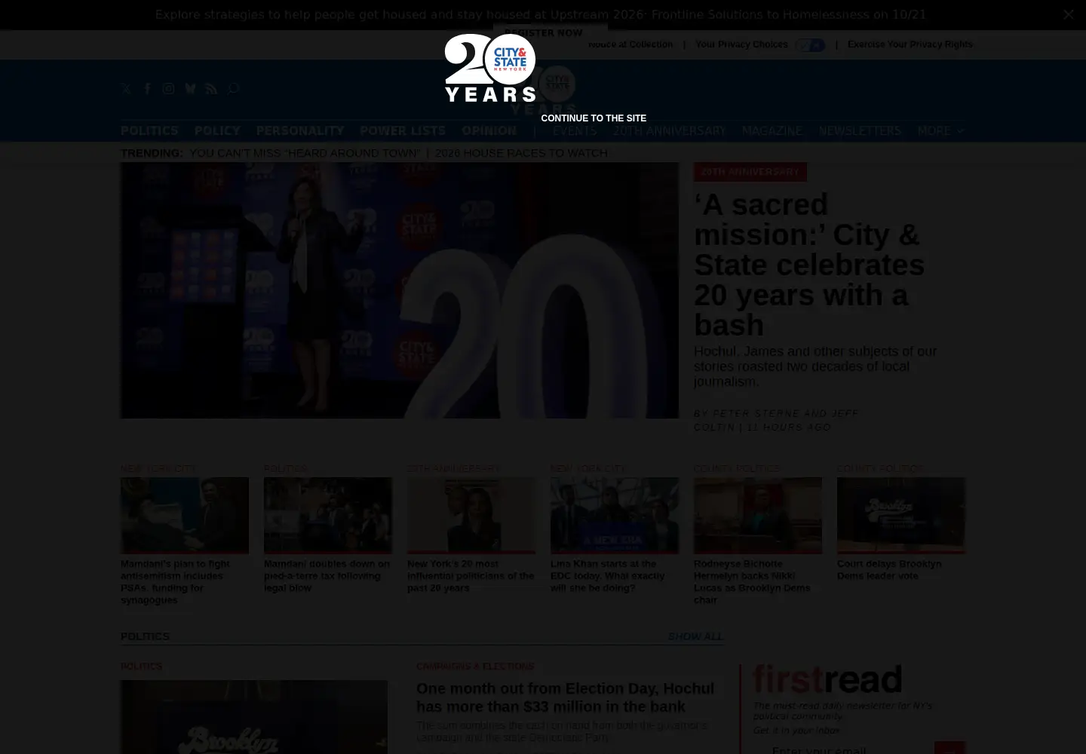Click Show All in Politics section
Screen dimensions: 1086x754
(x=695, y=636)
